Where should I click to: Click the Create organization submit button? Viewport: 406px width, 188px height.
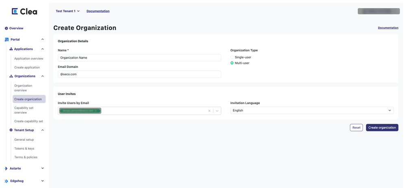click(x=382, y=127)
